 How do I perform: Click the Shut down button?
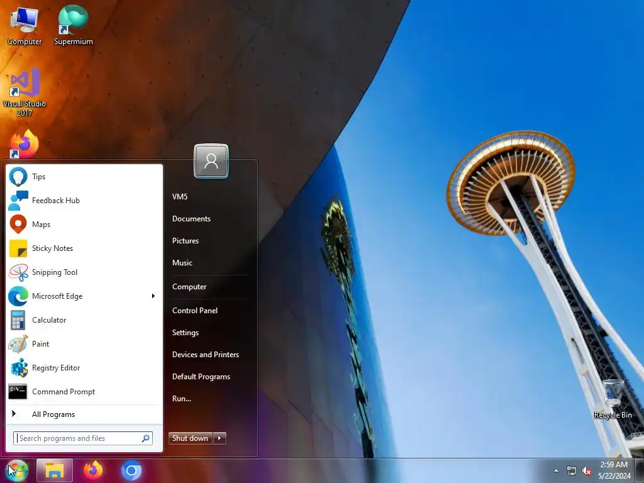(191, 438)
